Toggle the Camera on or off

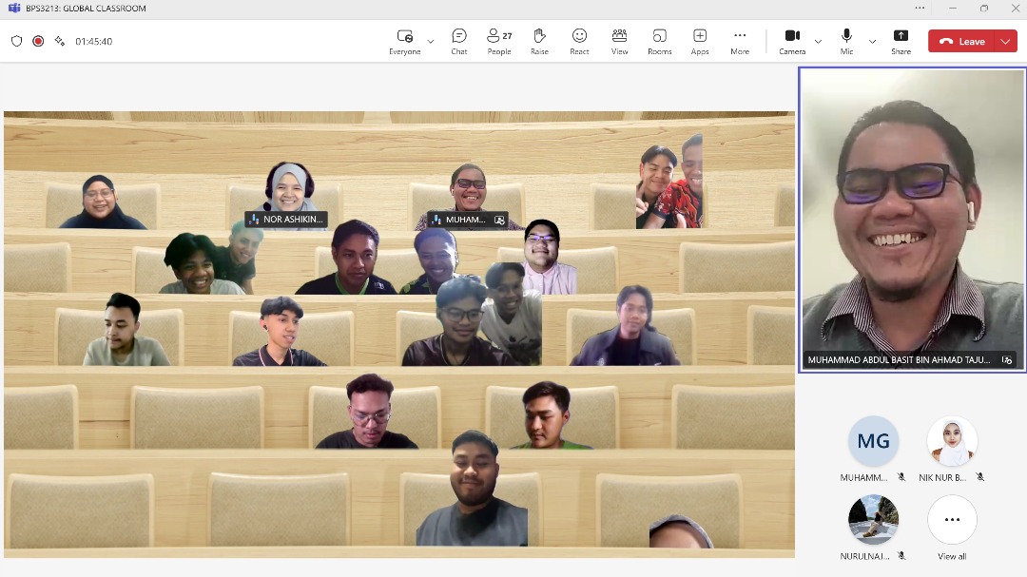point(792,41)
